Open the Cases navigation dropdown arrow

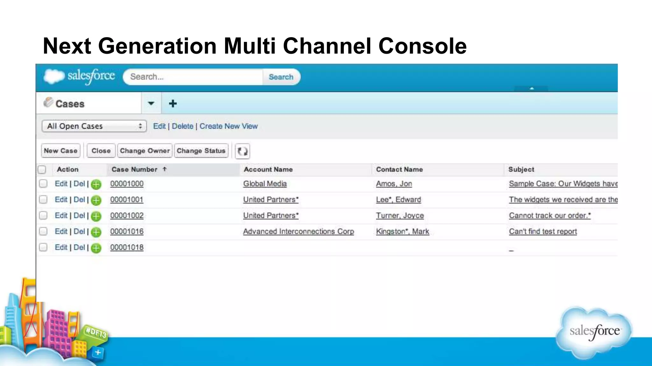[x=151, y=103]
